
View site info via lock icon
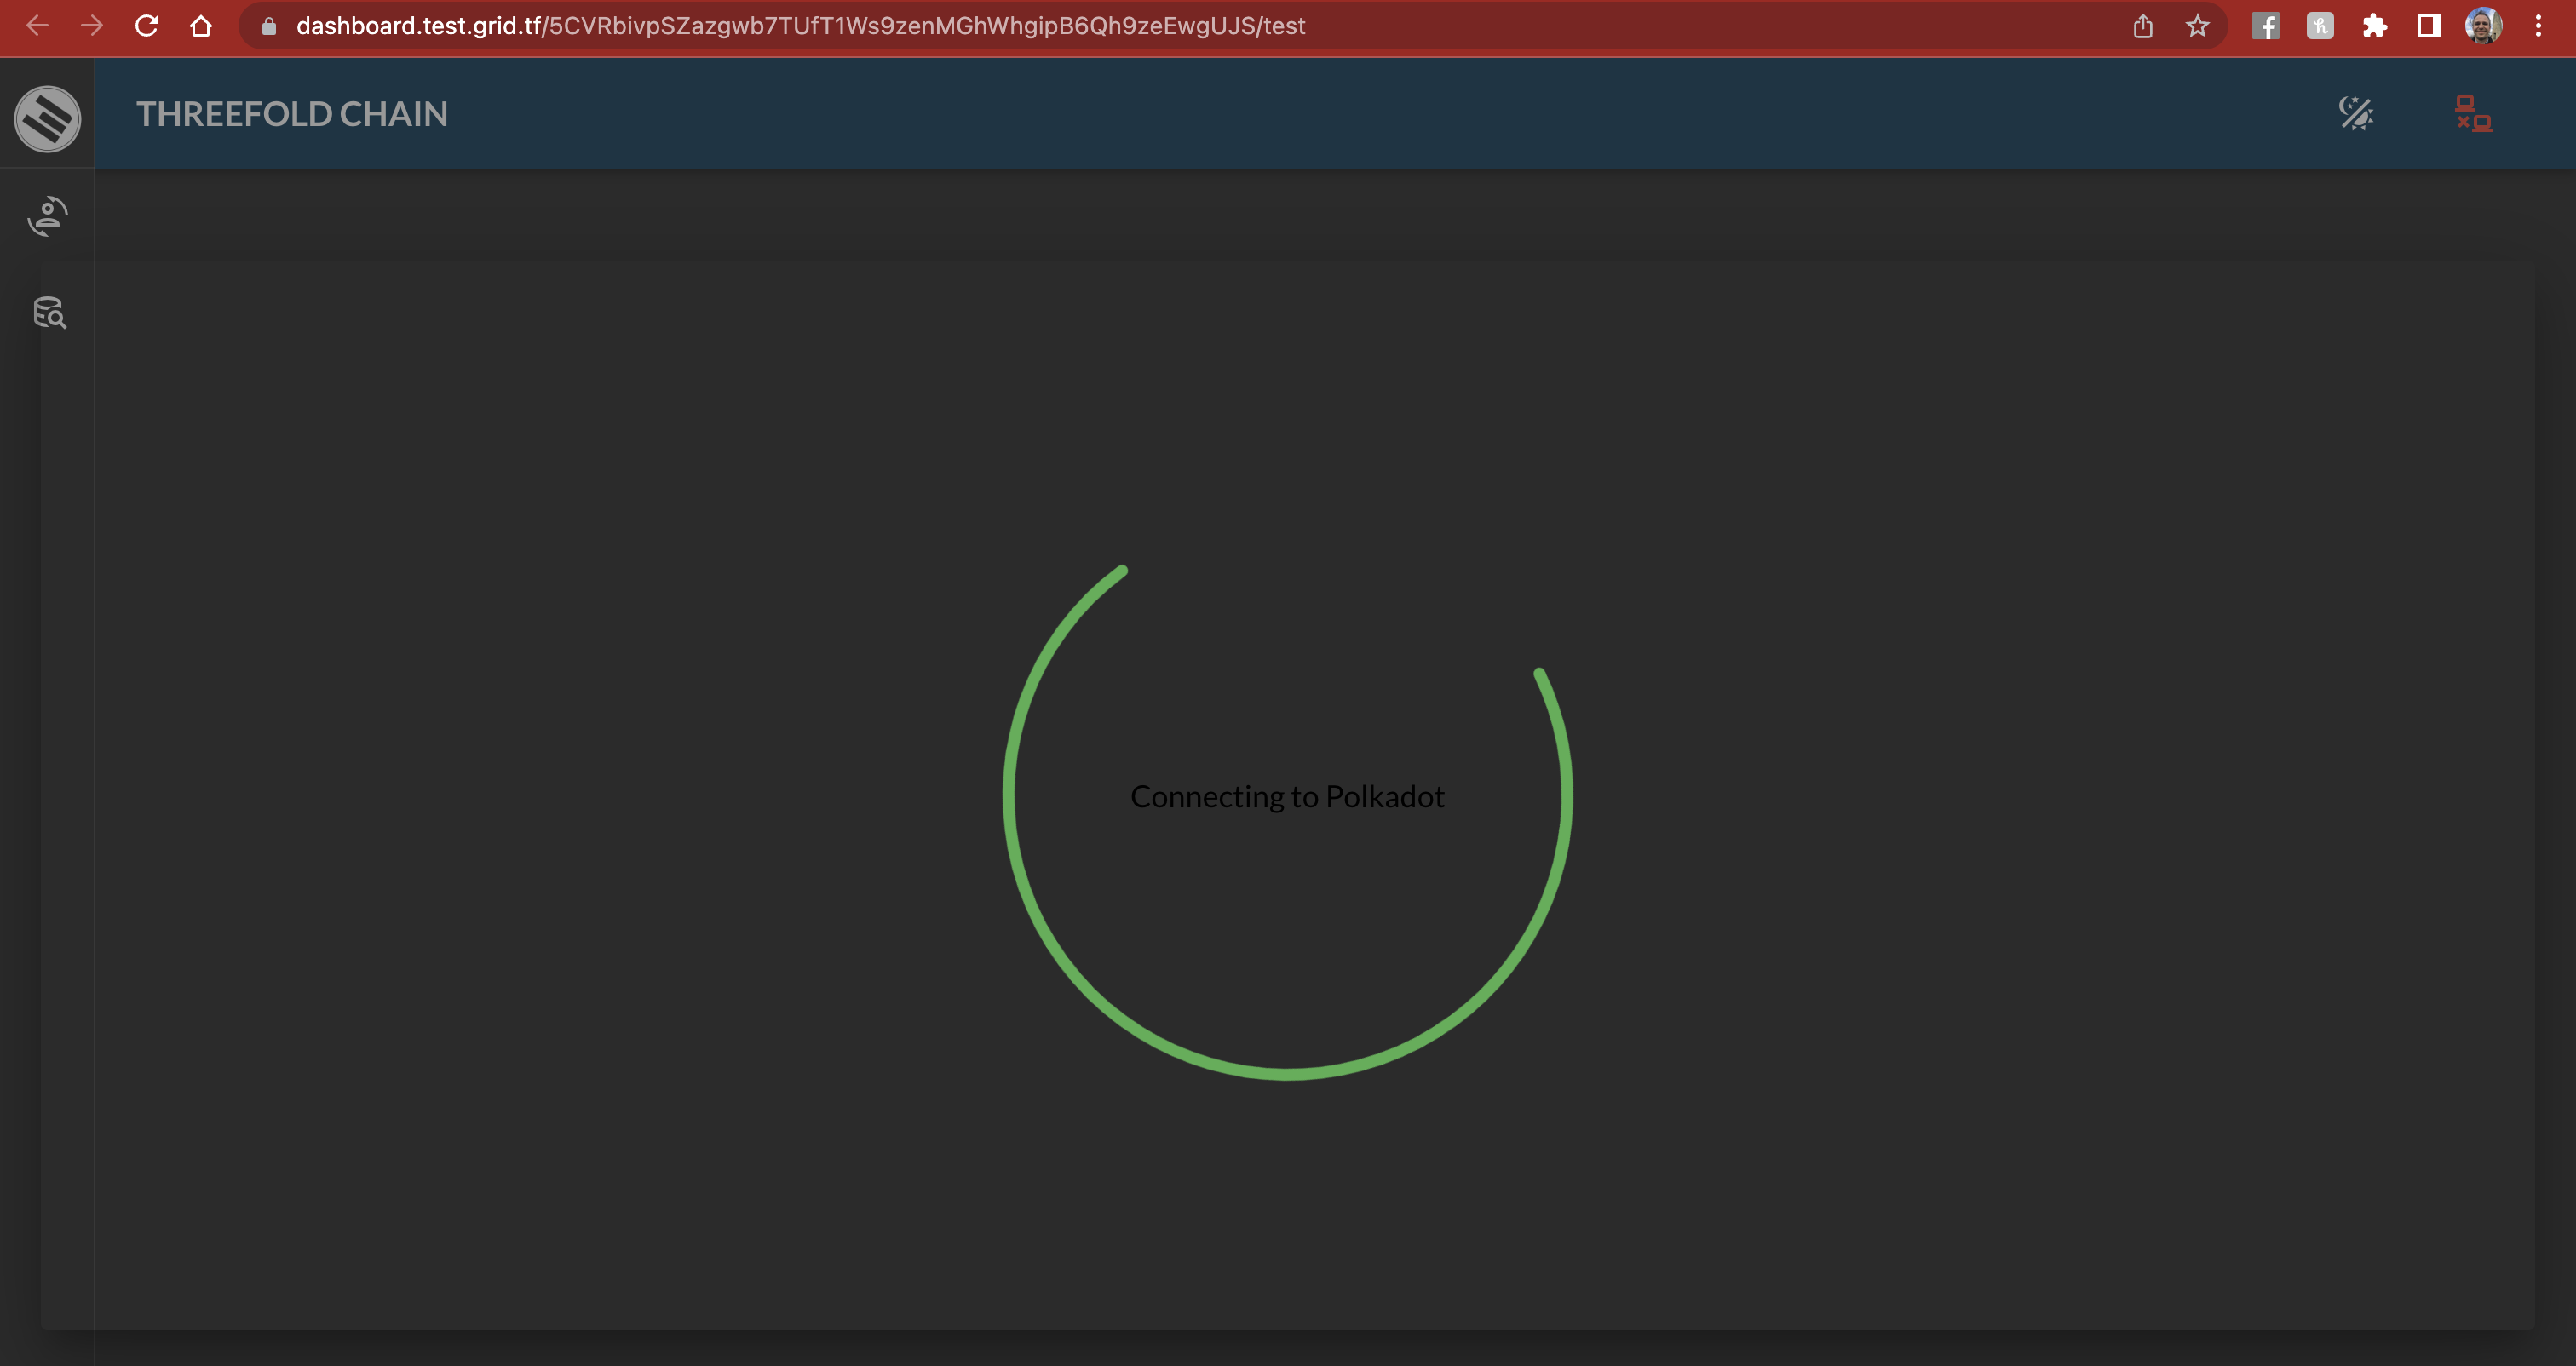tap(268, 26)
